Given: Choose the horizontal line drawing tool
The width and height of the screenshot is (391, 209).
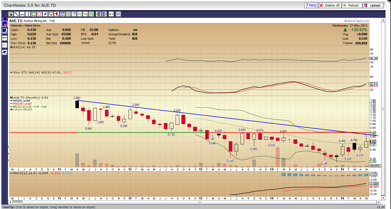Looking at the screenshot, I should [x=22, y=14].
